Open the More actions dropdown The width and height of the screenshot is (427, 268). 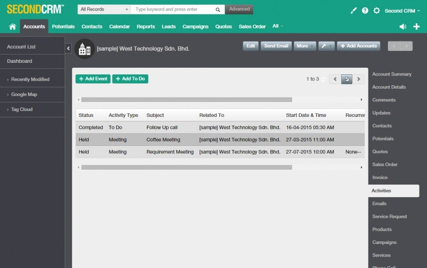click(305, 46)
